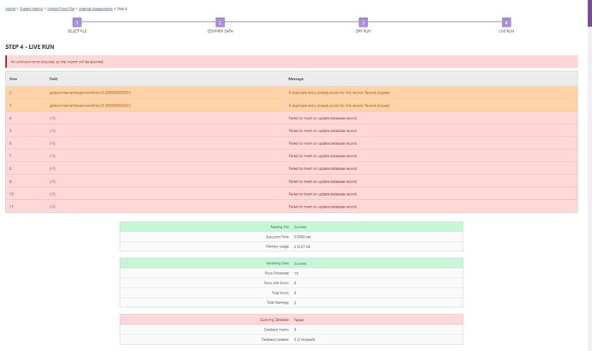592x351 pixels.
Task: Click the Validating Data status row
Action: [x=291, y=263]
